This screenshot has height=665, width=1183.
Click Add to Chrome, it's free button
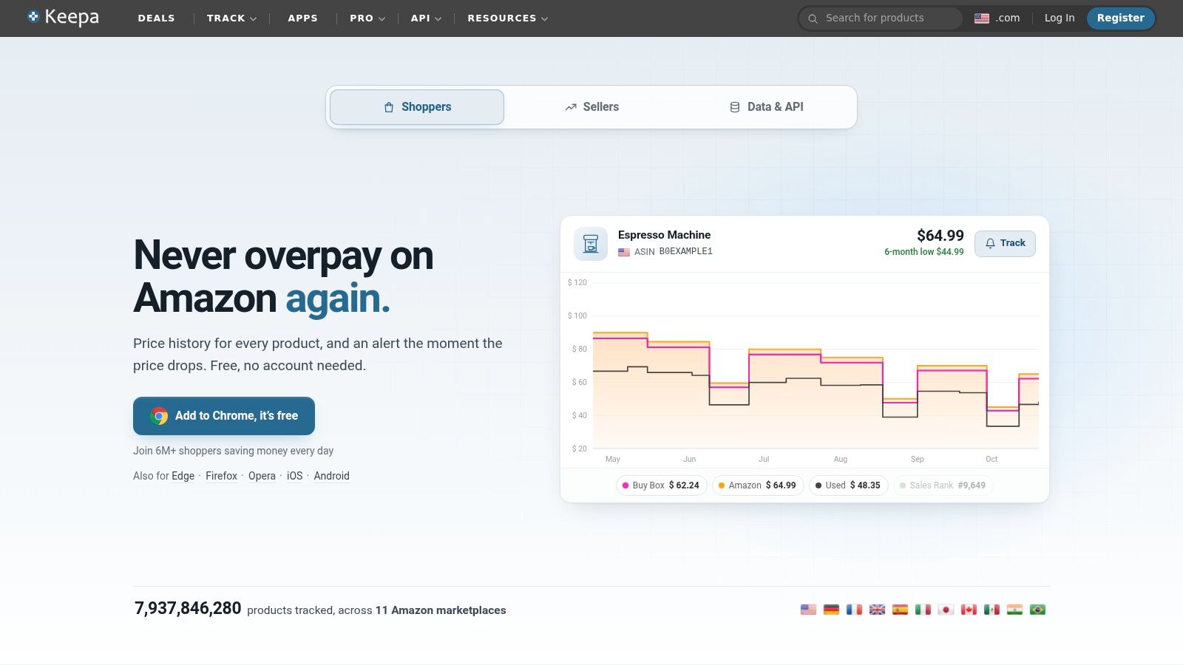tap(224, 416)
